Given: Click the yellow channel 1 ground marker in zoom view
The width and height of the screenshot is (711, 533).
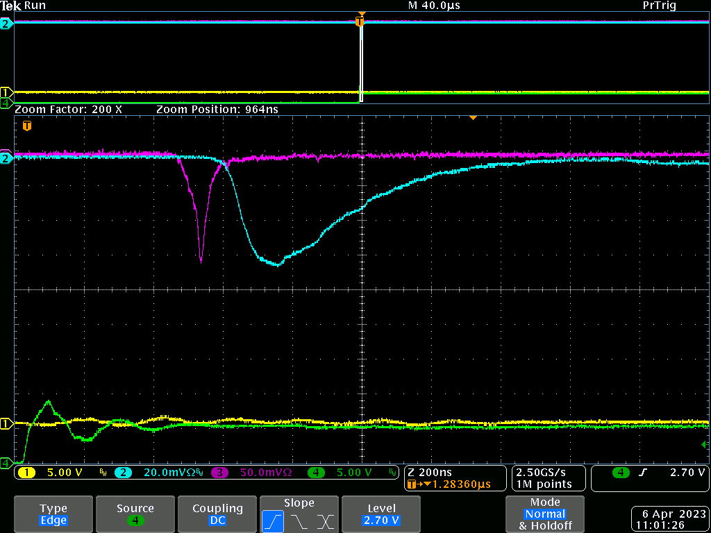Looking at the screenshot, I should [x=6, y=423].
